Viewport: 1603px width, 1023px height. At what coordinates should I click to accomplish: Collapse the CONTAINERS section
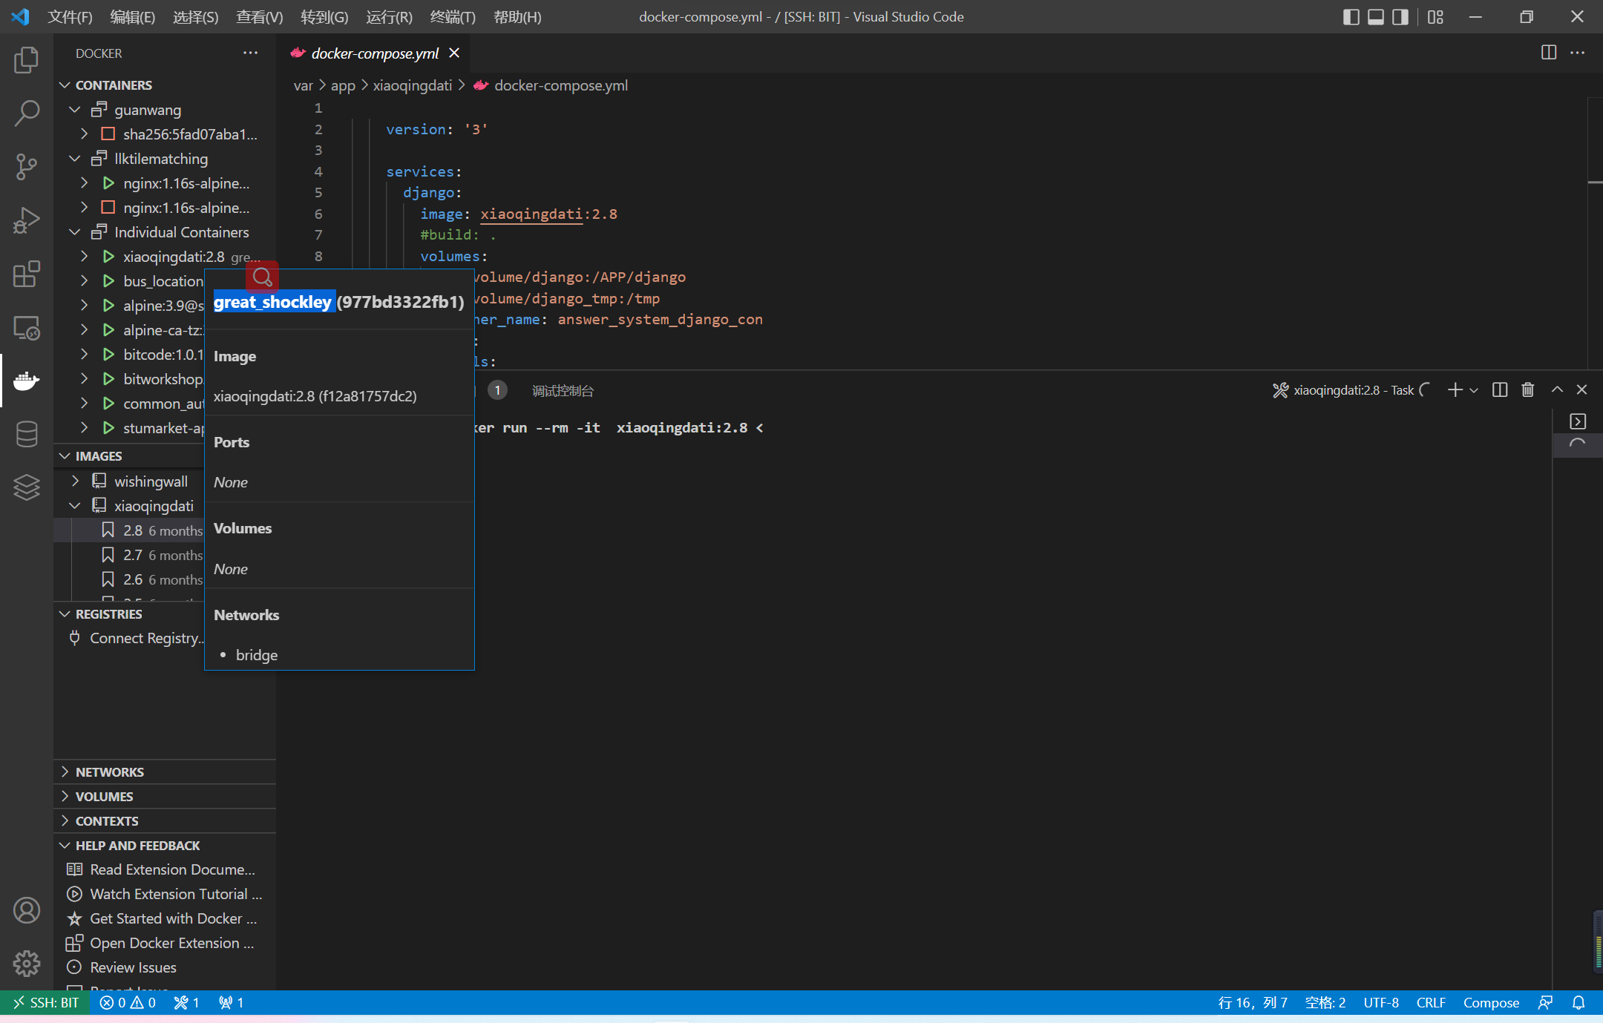click(65, 85)
